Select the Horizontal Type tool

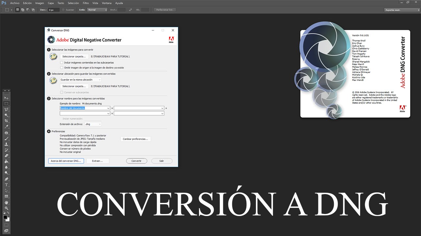coord(6,185)
